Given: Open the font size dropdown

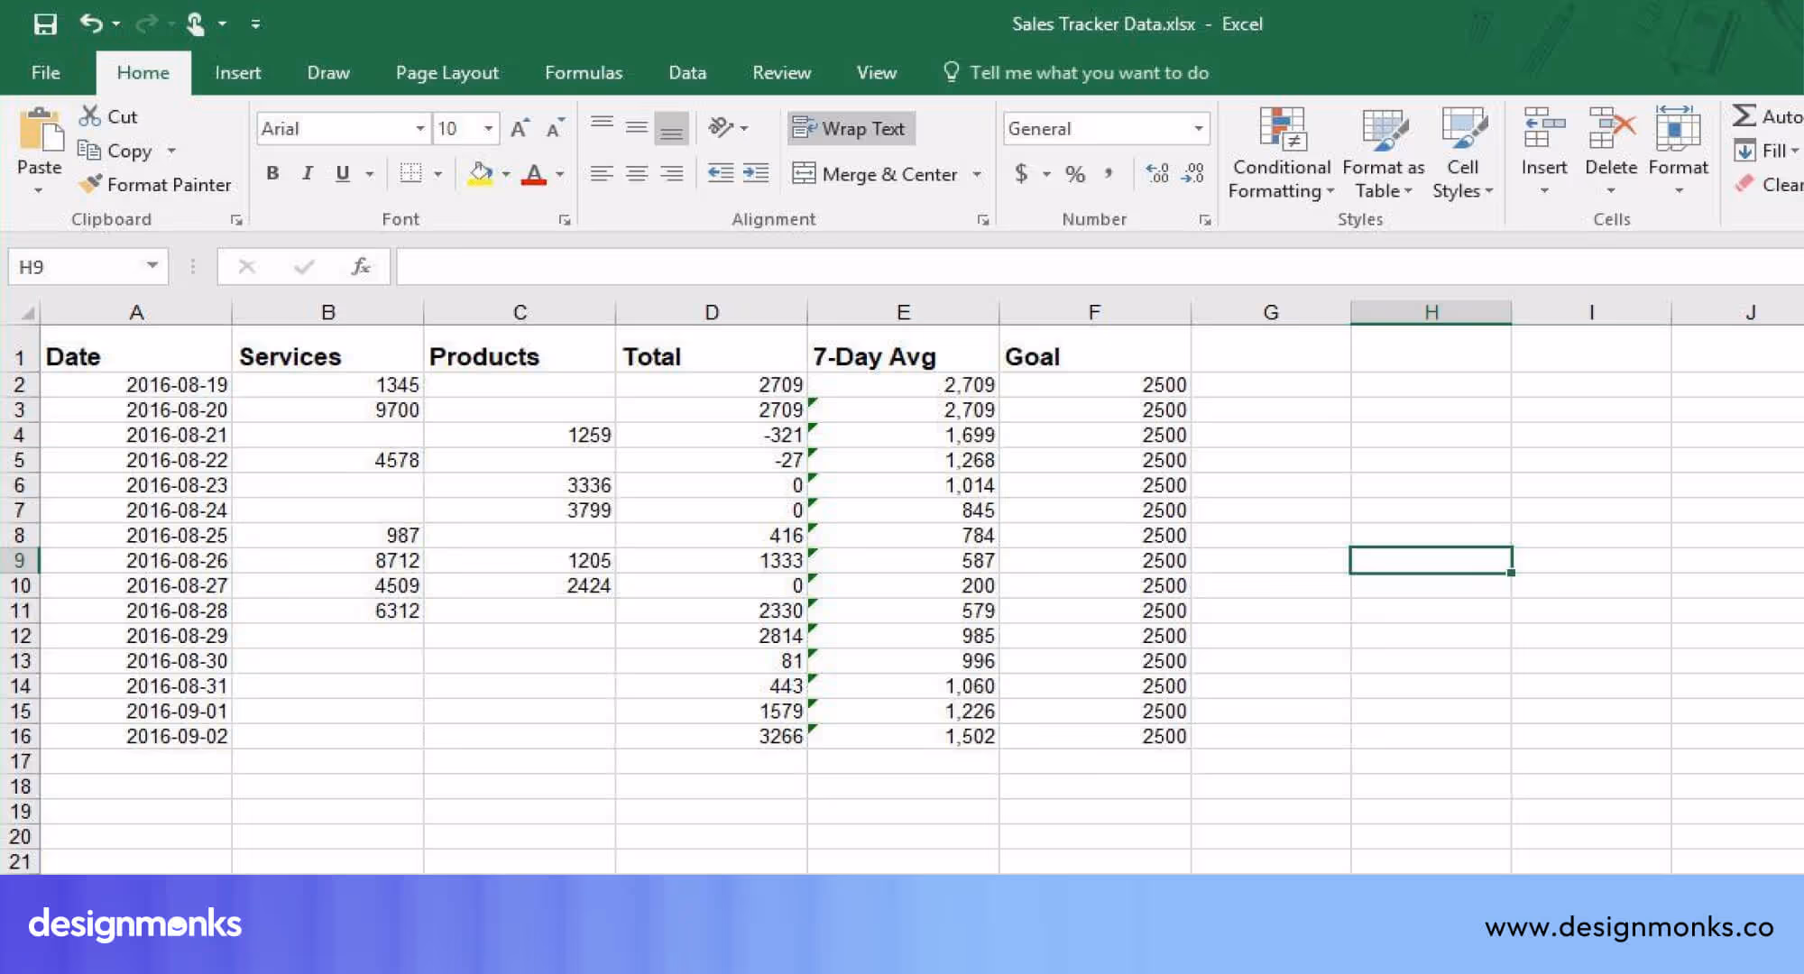Looking at the screenshot, I should pos(488,128).
